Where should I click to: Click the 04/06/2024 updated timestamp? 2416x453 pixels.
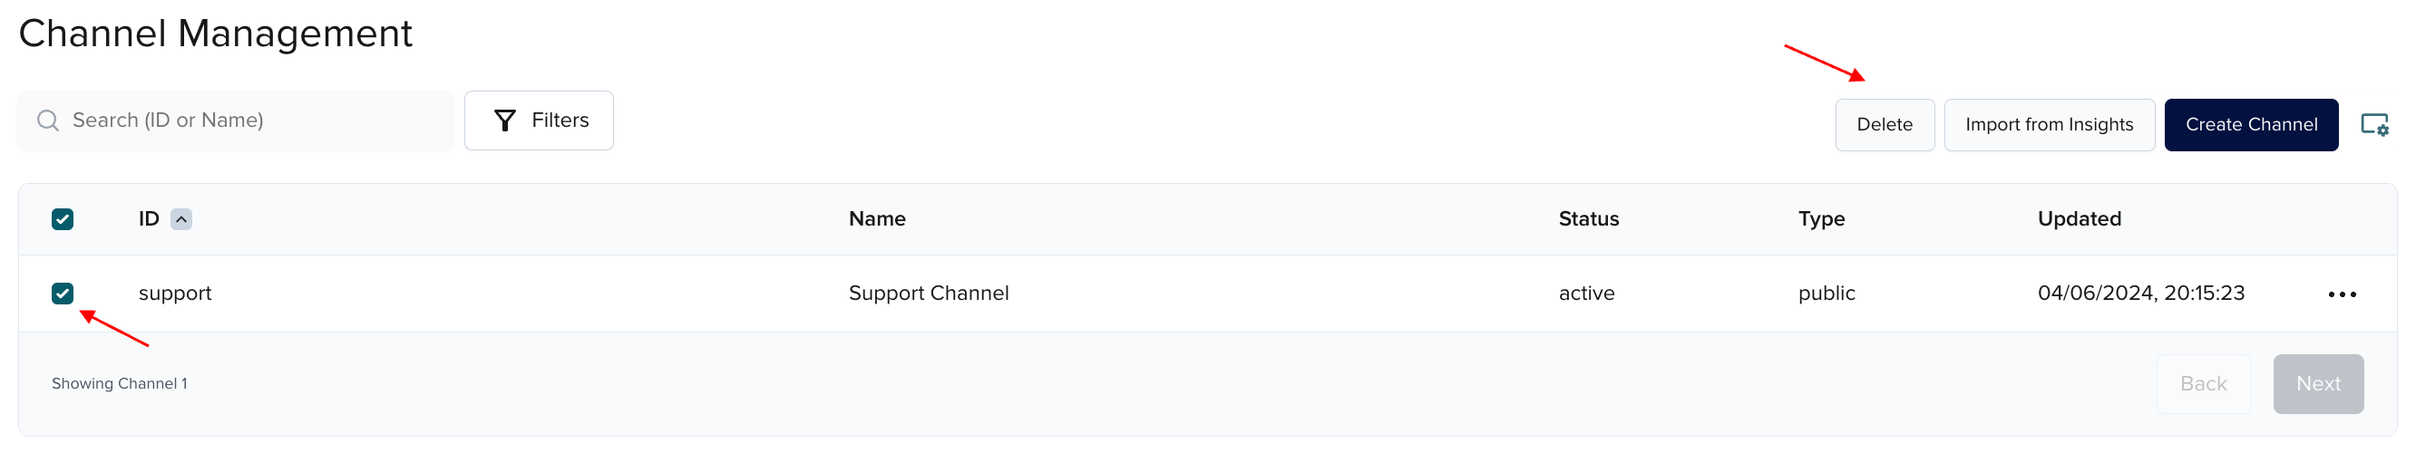[2140, 294]
